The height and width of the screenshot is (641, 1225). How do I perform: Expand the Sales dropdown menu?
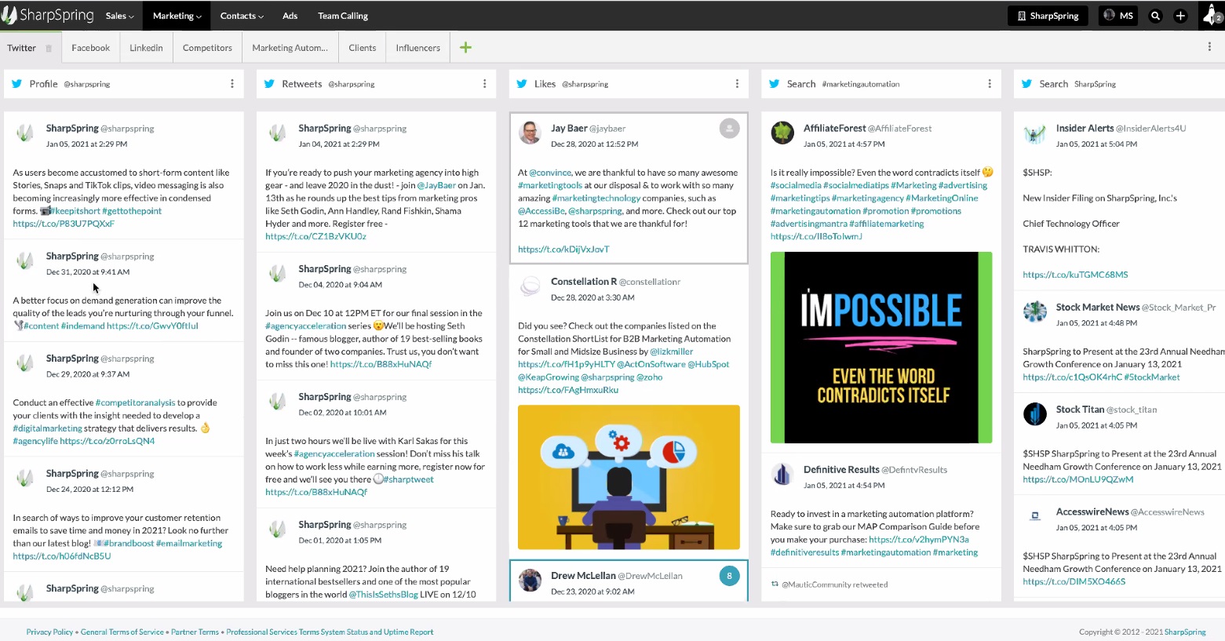(x=119, y=16)
